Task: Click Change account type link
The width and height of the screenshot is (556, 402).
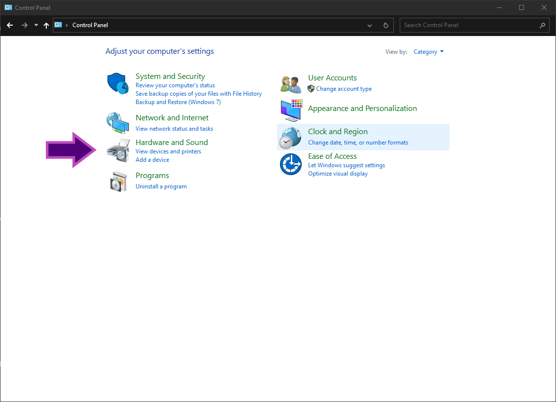Action: pos(344,88)
